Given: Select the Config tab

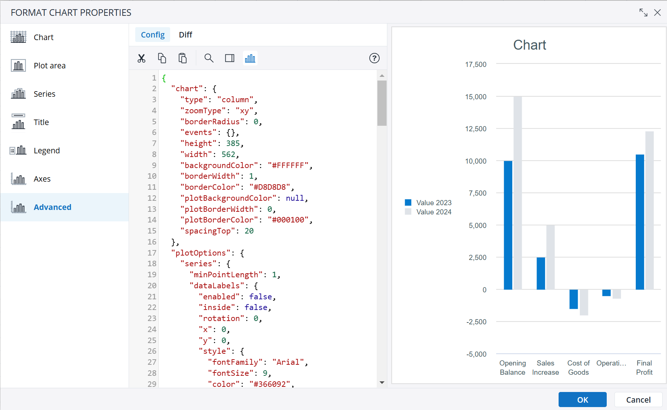Looking at the screenshot, I should (x=153, y=35).
